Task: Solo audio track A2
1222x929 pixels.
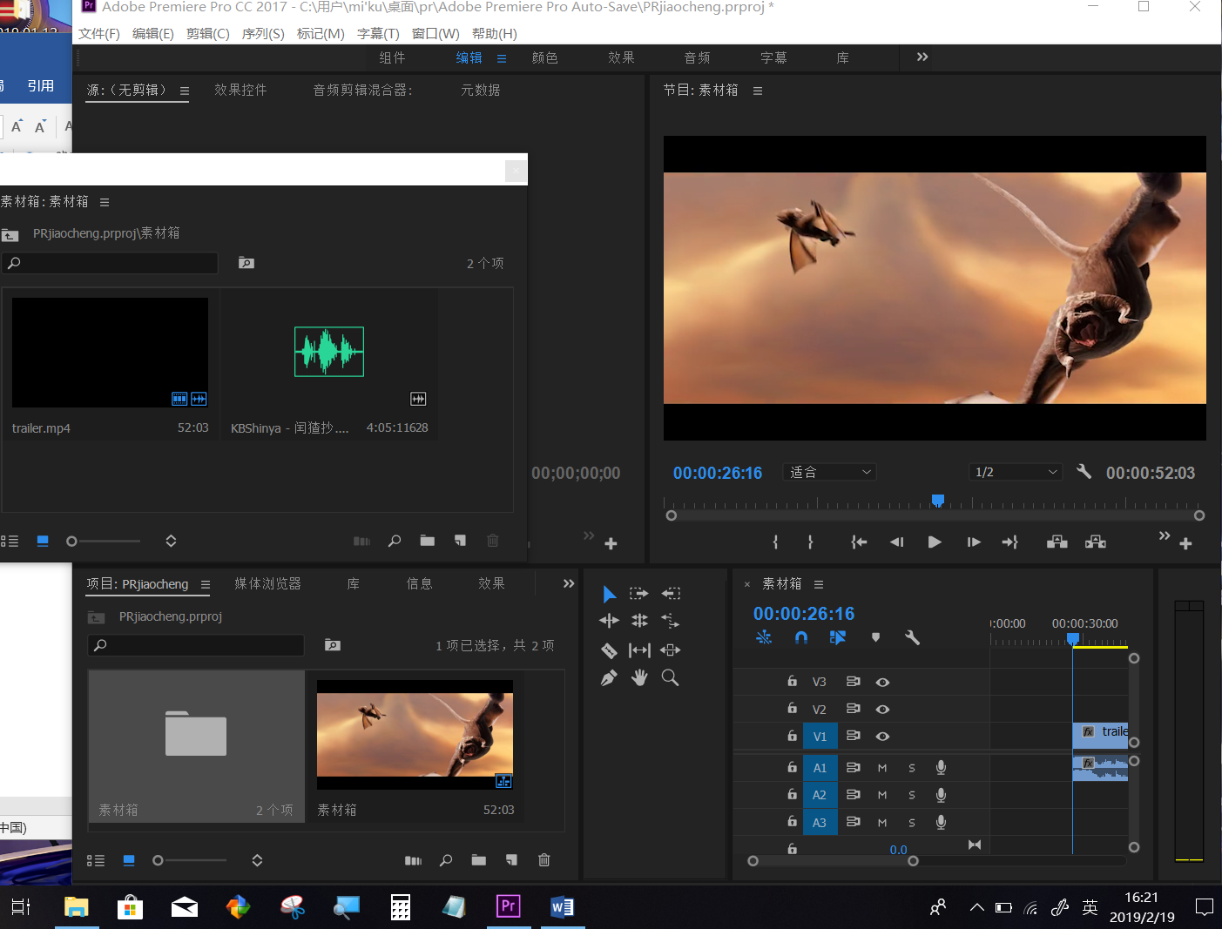Action: [912, 795]
